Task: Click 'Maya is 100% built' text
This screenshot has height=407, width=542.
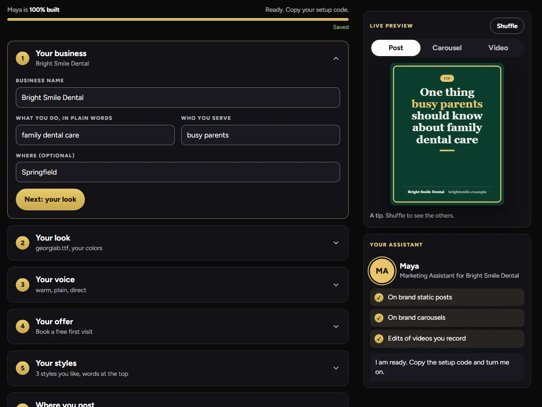Action: tap(33, 9)
